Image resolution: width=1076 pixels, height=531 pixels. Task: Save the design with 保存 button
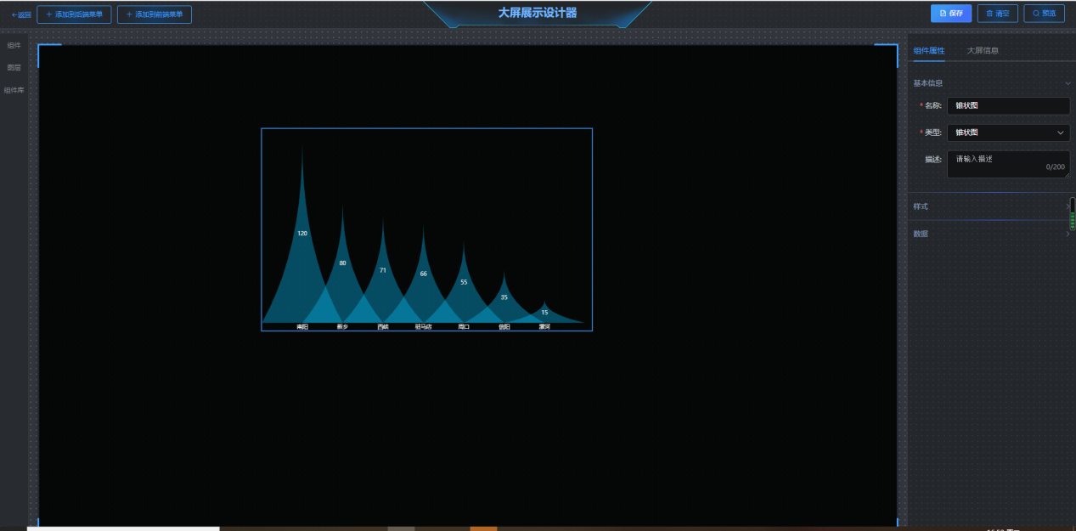pyautogui.click(x=950, y=14)
